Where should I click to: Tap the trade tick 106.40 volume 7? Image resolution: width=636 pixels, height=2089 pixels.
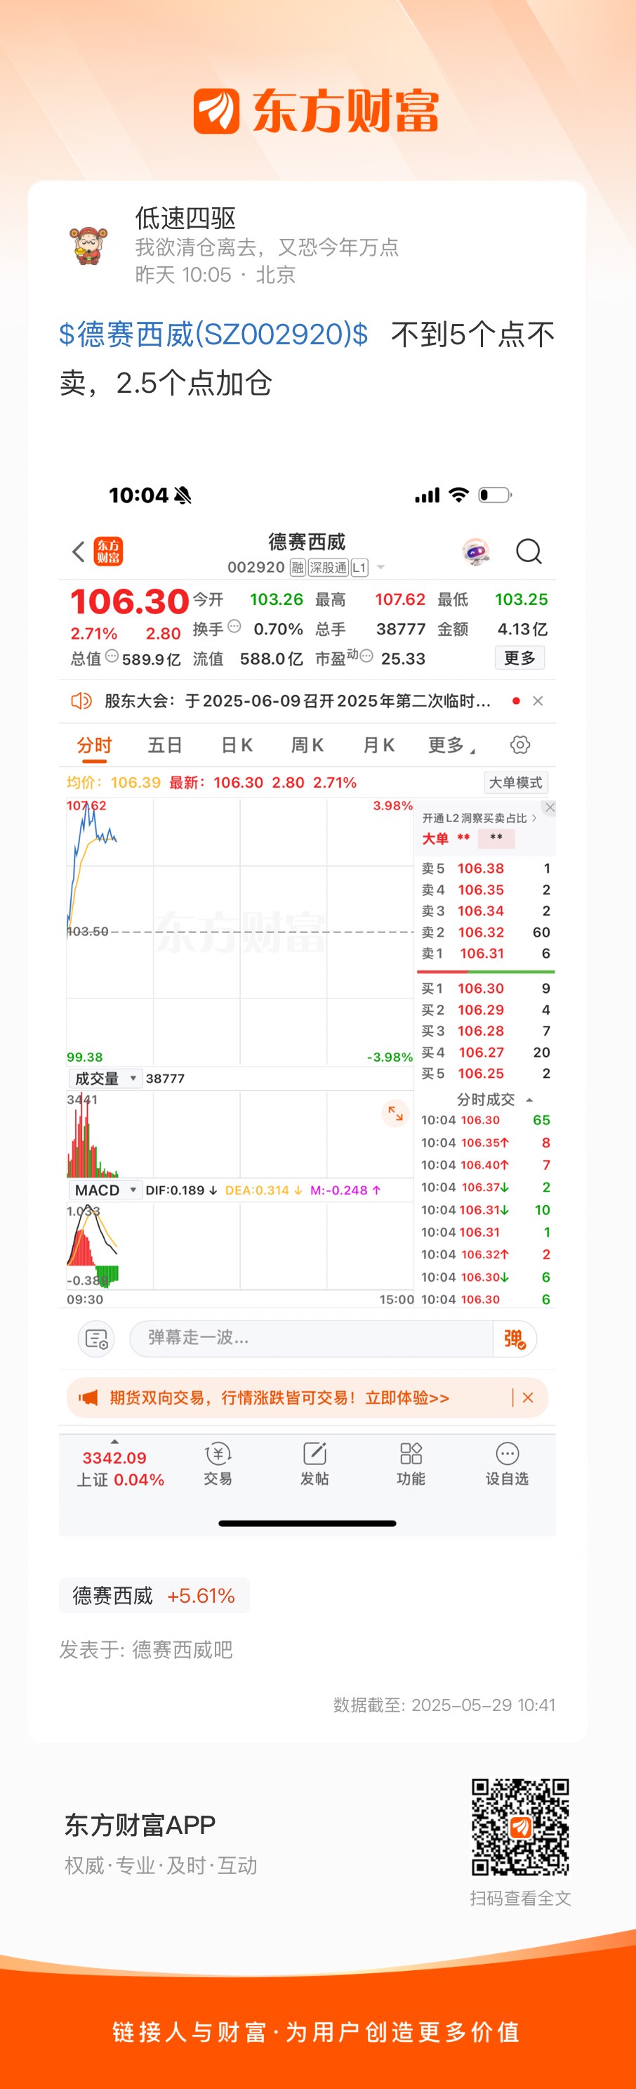485,1165
